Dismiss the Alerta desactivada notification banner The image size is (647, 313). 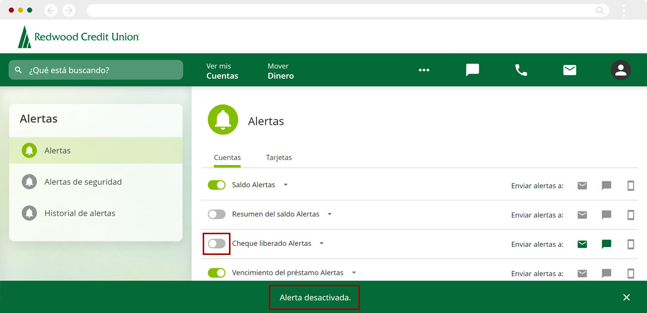pyautogui.click(x=626, y=297)
